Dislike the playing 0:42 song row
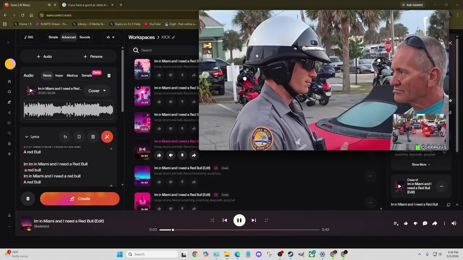Viewport: 463px width, 260px height. tap(171, 155)
